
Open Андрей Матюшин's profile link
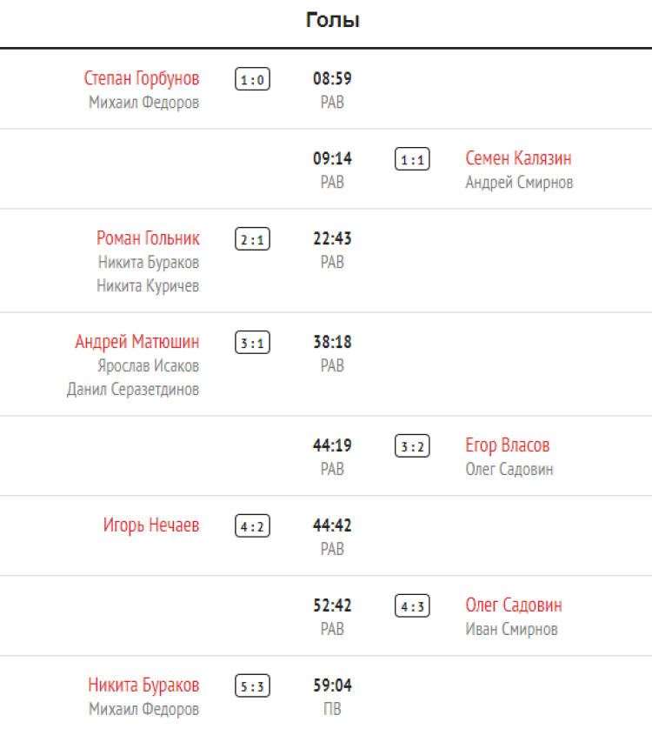tap(137, 342)
